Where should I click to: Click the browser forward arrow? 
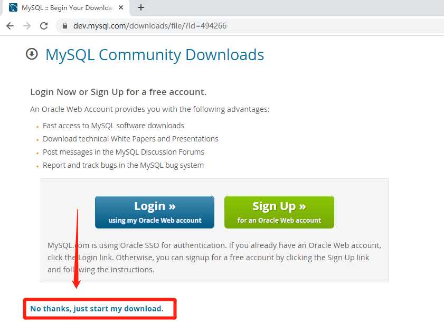tap(27, 26)
